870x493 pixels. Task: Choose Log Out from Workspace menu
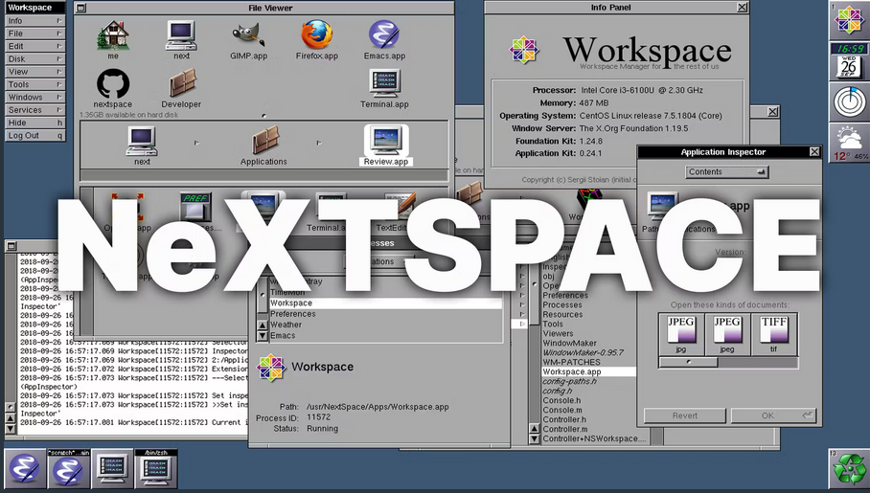[x=34, y=136]
